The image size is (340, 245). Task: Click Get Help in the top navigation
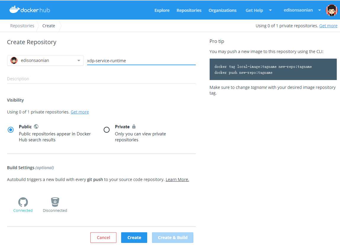point(254,10)
